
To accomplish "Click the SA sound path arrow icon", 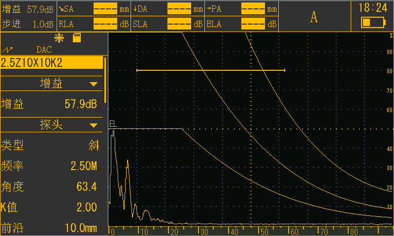I will 61,9.
